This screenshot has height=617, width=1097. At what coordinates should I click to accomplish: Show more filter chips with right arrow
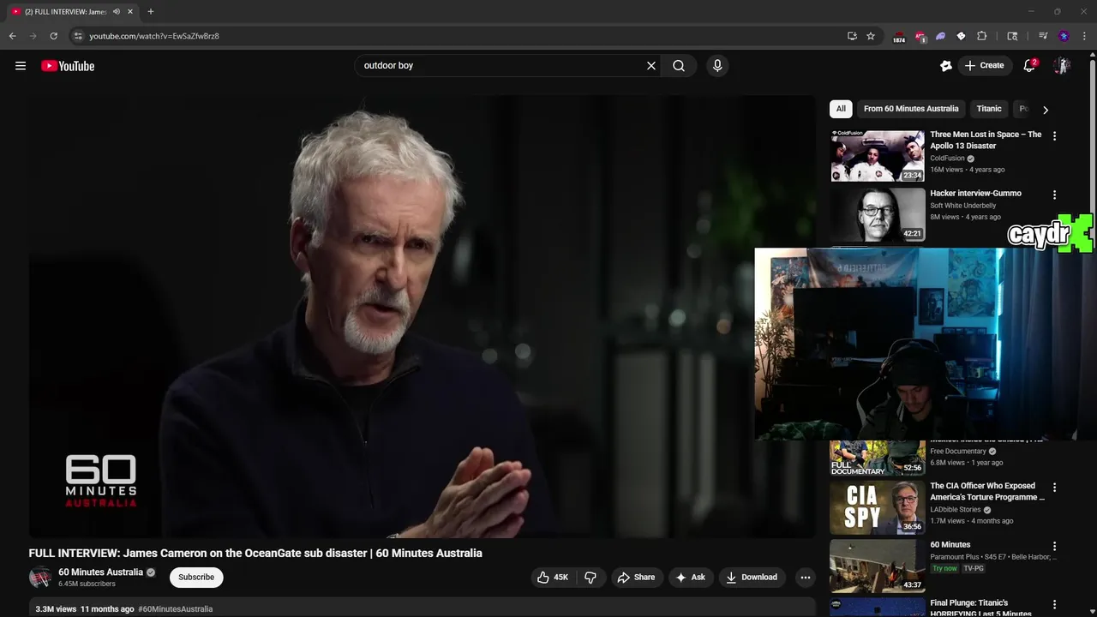[x=1045, y=110]
